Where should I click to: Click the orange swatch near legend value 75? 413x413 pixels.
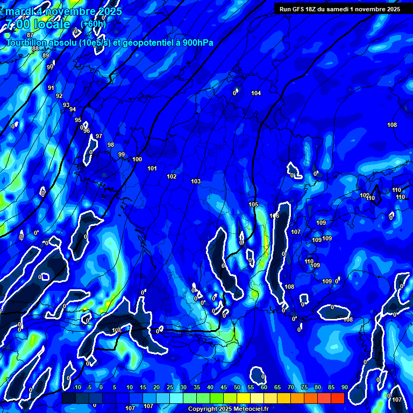(x=297, y=398)
